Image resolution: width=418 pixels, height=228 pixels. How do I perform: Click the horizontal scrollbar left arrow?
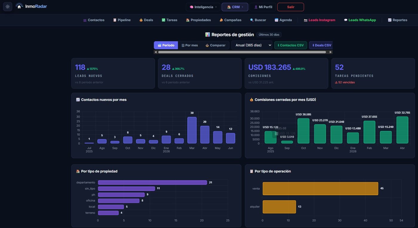pos(156,52)
